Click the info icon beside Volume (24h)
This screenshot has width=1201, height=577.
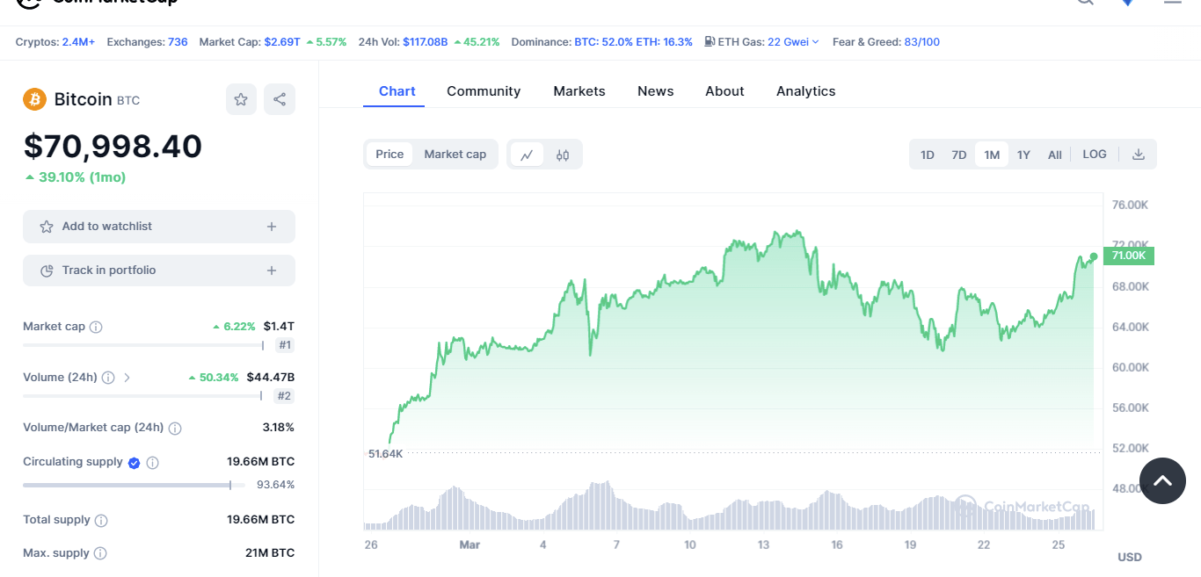click(x=108, y=378)
